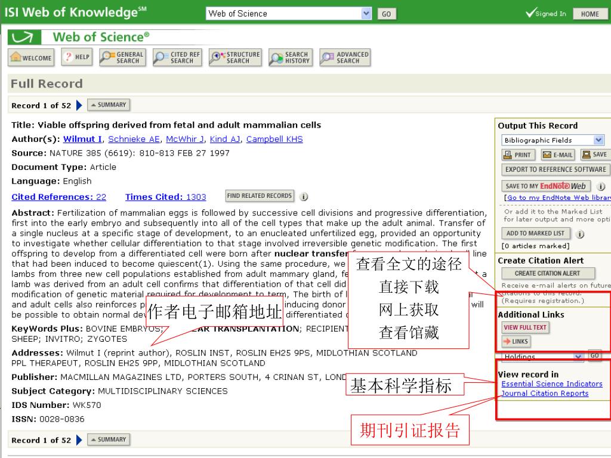The image size is (611, 458).
Task: Click the Welcome home icon button
Action: (x=31, y=57)
